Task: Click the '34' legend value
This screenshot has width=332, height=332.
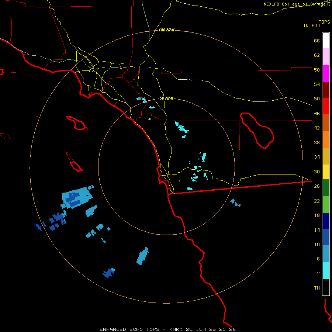Action: tap(317, 157)
